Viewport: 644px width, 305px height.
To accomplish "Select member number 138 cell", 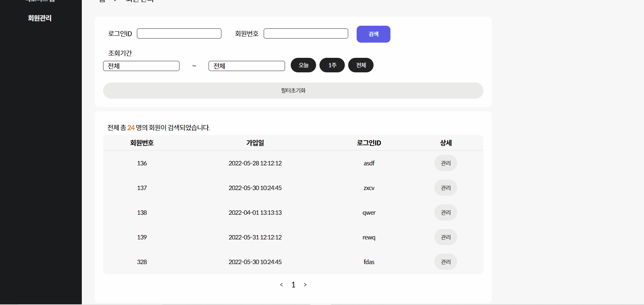I will (142, 212).
